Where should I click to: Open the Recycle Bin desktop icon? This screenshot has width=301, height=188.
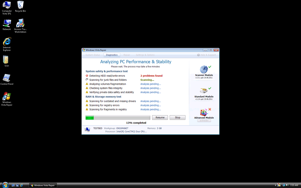click(x=20, y=5)
